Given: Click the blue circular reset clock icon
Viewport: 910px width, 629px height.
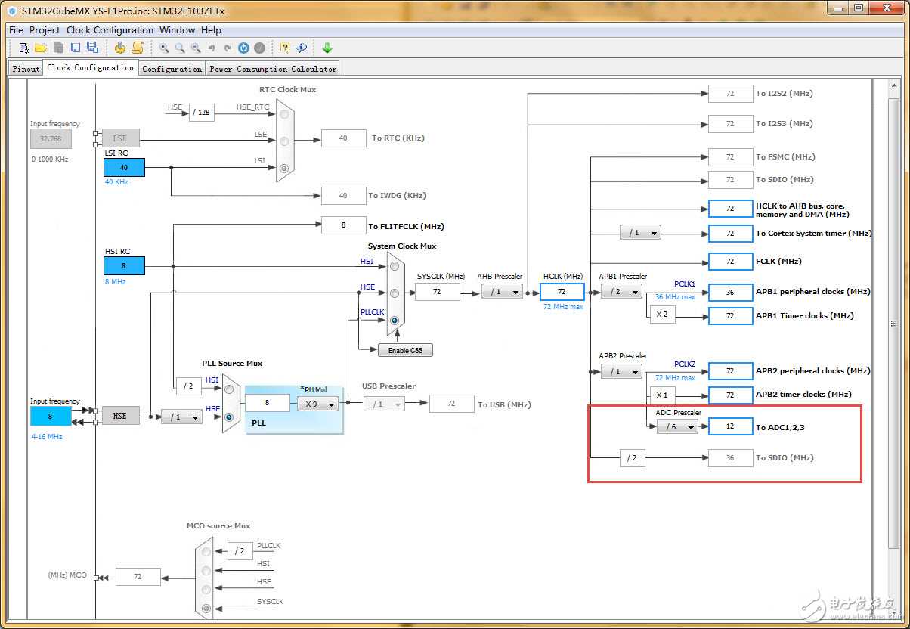Looking at the screenshot, I should [x=243, y=48].
